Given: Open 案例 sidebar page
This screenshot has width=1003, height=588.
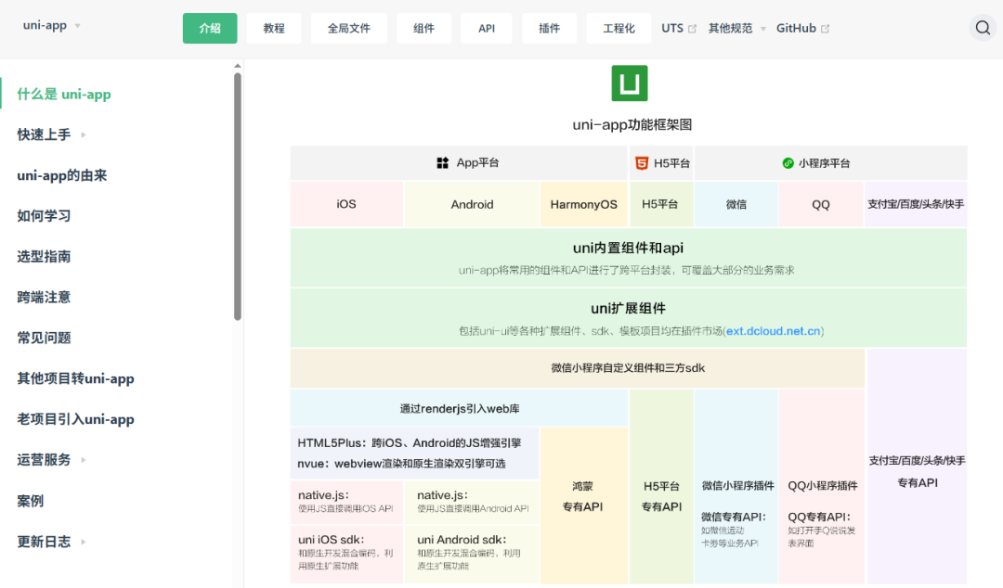Looking at the screenshot, I should (31, 501).
